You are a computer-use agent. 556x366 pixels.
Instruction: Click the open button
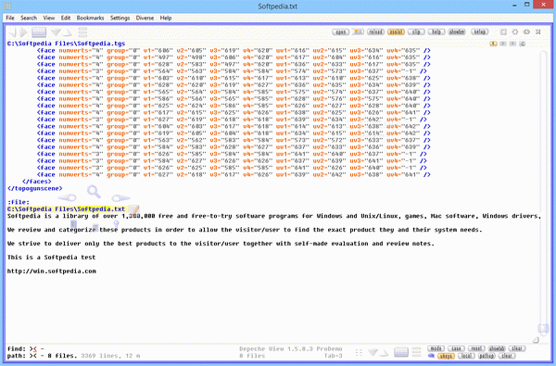pyautogui.click(x=340, y=32)
